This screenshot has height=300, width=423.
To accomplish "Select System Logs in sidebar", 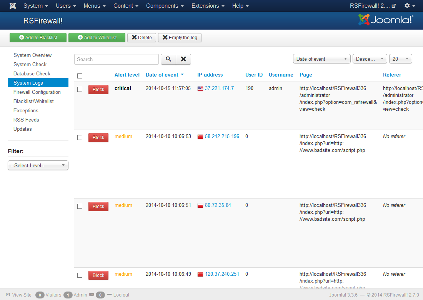I will coord(38,83).
